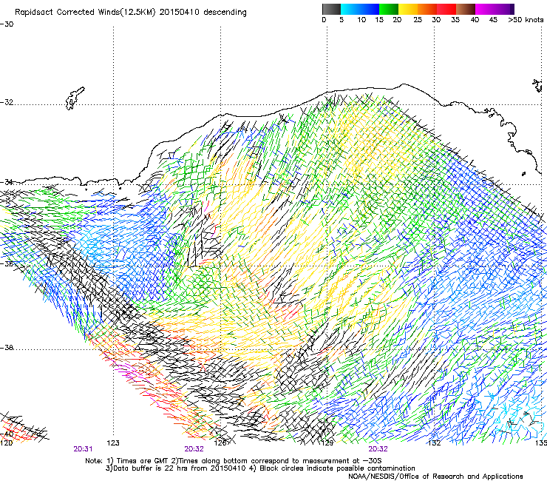This screenshot has width=547, height=481.
Task: Click the '123' longitude label
Action: [x=113, y=443]
